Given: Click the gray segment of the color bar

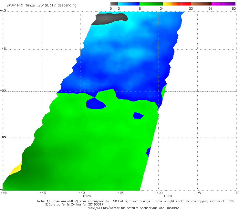Looking at the screenshot, I should (x=114, y=4).
